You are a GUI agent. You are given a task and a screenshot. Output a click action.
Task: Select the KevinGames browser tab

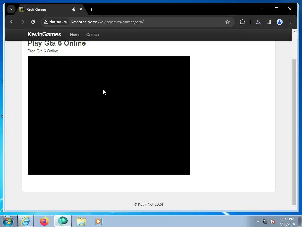point(51,9)
